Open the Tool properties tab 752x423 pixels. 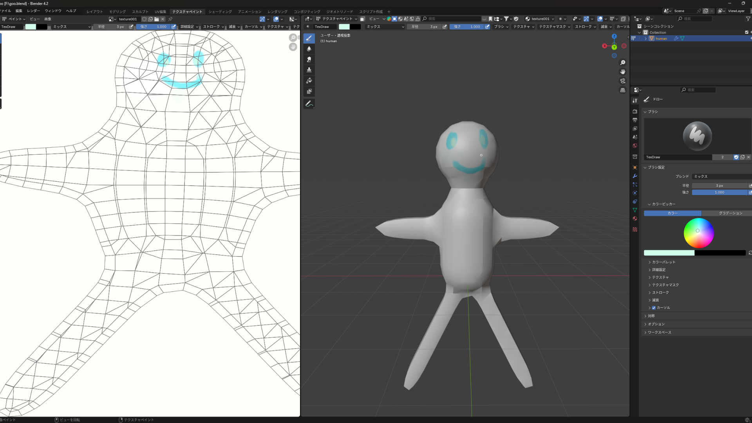click(x=635, y=101)
